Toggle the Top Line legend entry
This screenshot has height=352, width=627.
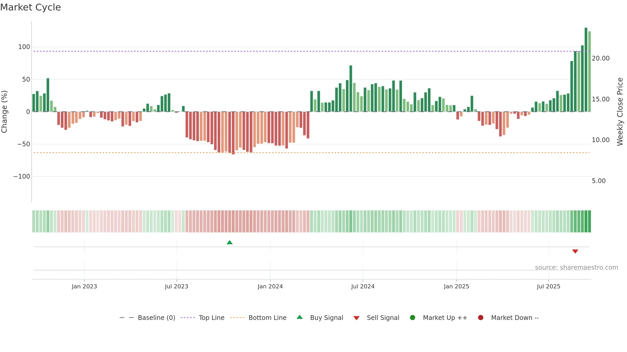pyautogui.click(x=202, y=318)
